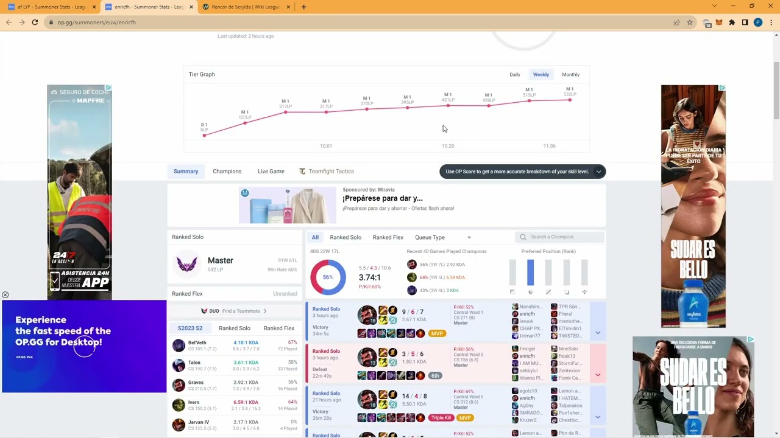Open the Summary tab
The width and height of the screenshot is (780, 438).
[186, 172]
